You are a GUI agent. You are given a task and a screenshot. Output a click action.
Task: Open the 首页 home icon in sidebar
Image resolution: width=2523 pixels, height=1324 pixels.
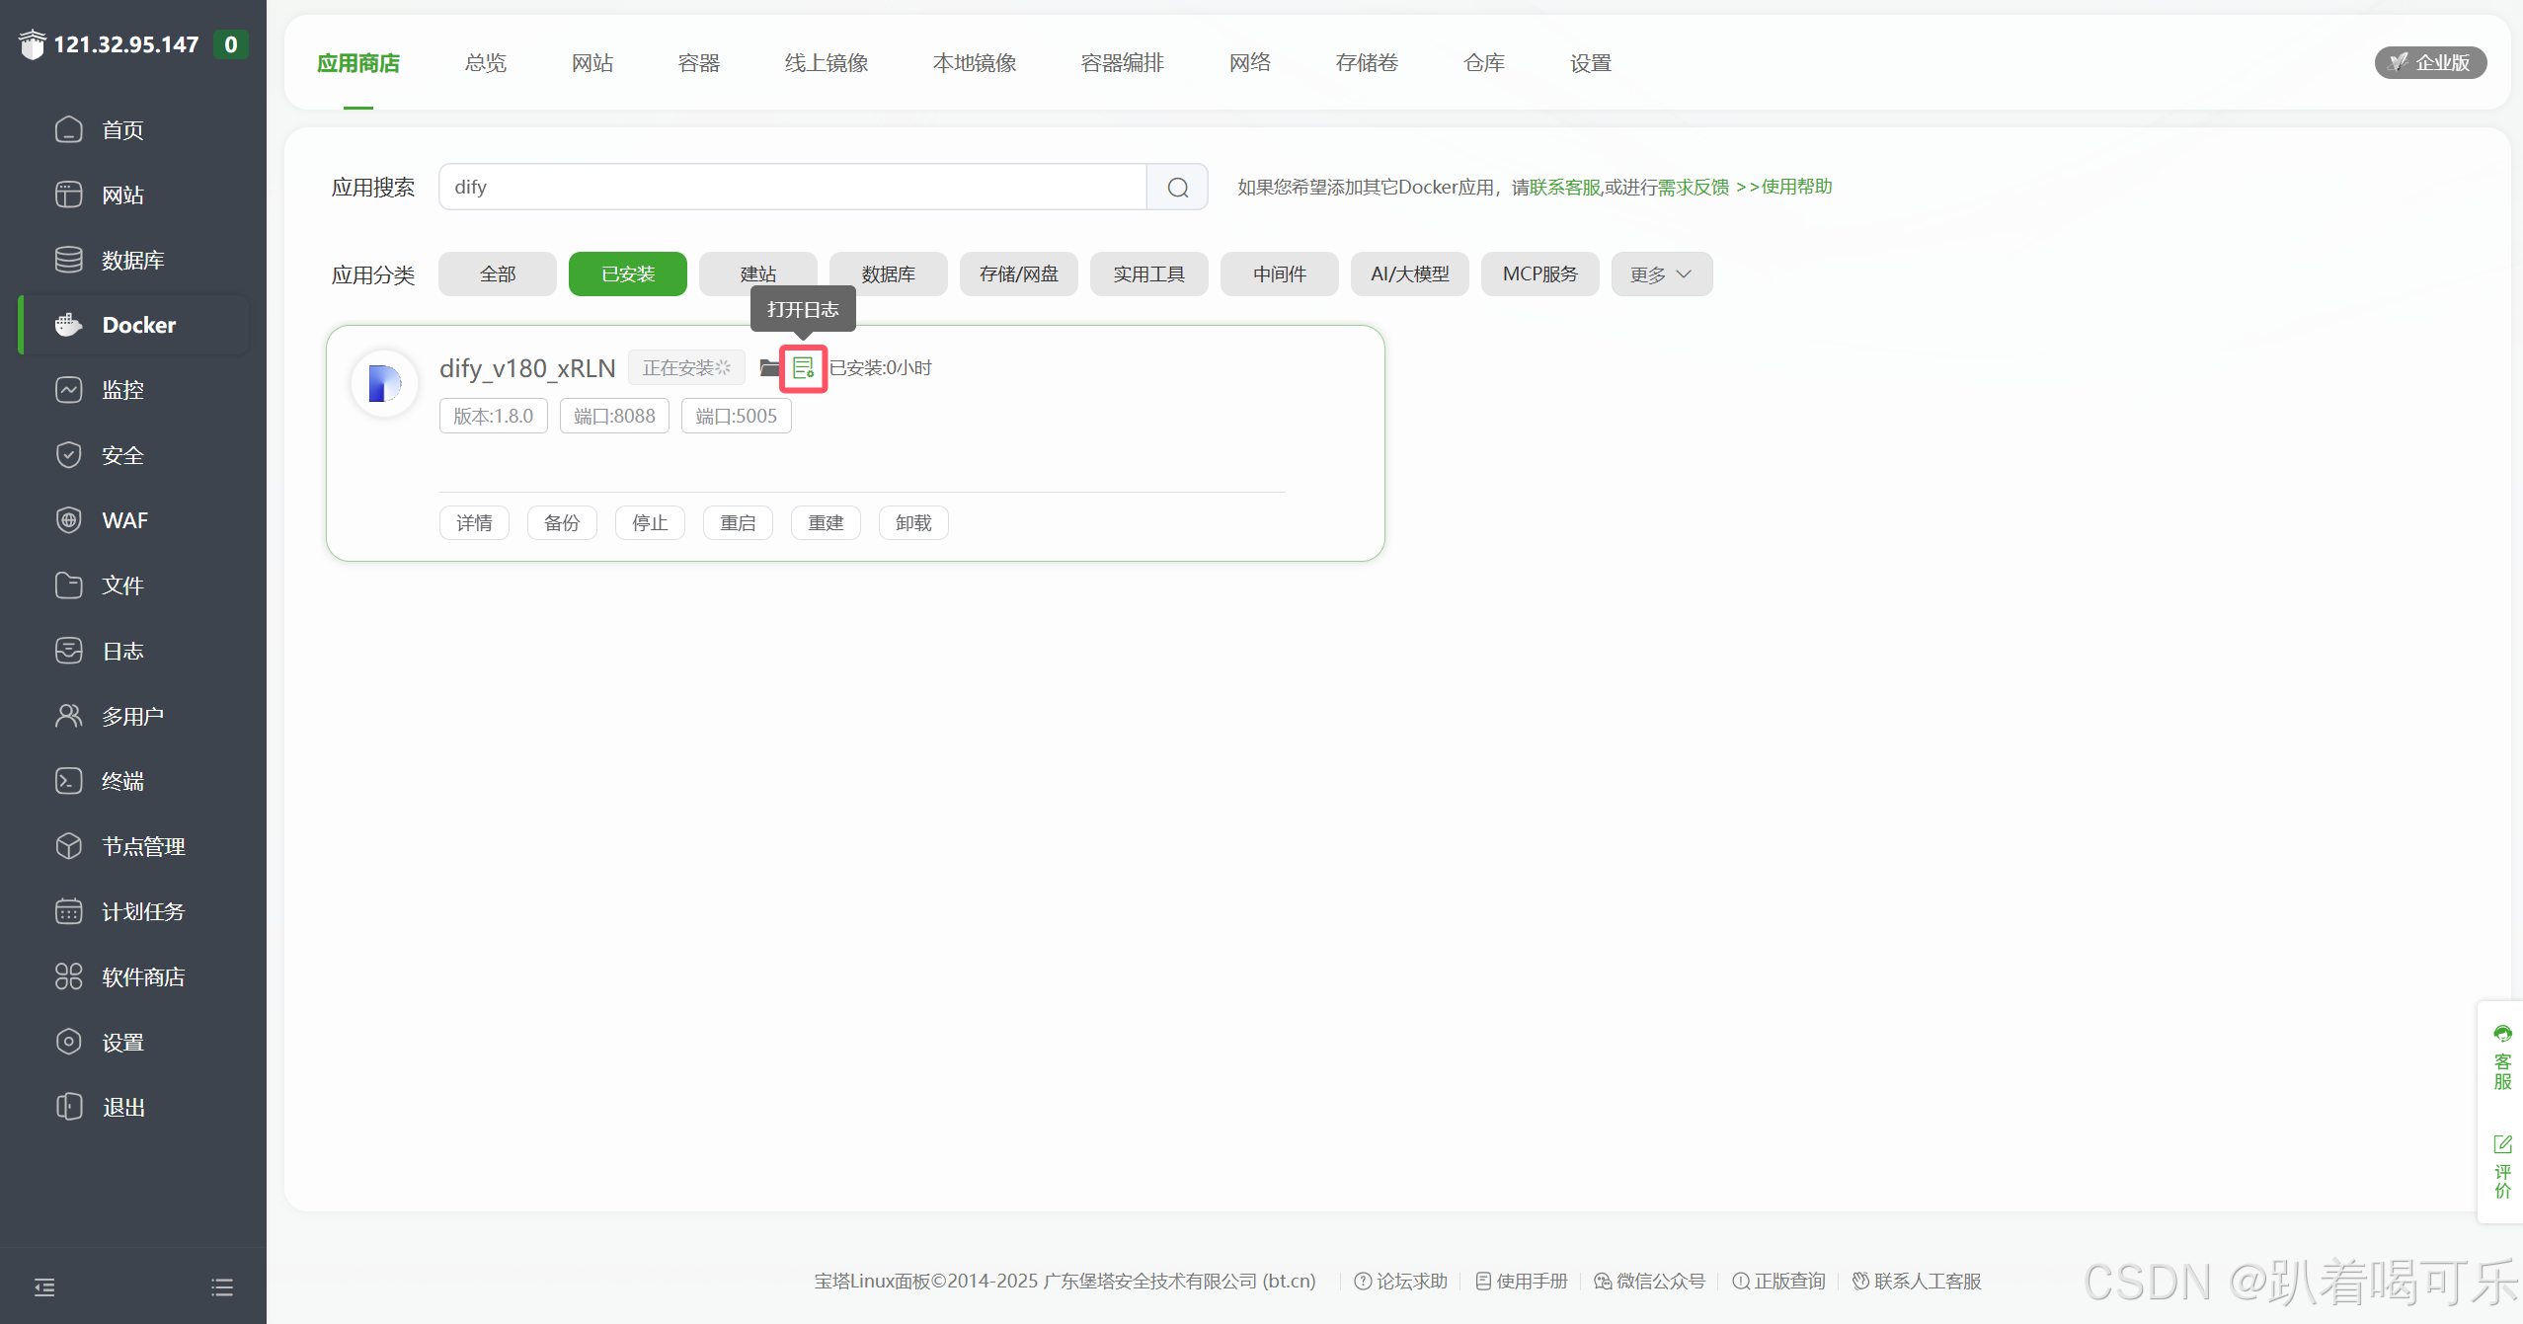(x=68, y=129)
